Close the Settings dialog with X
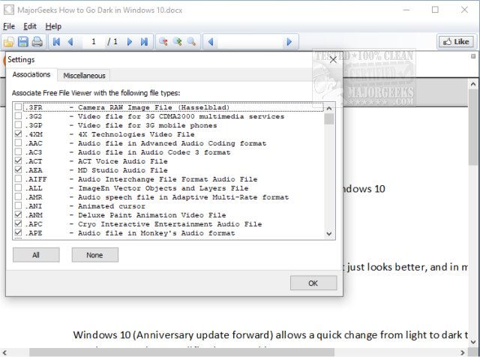This screenshot has width=480, height=357. [x=333, y=60]
